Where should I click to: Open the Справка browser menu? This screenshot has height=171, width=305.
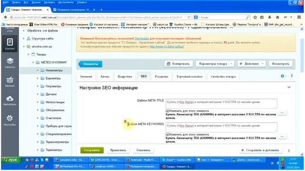(81, 2)
